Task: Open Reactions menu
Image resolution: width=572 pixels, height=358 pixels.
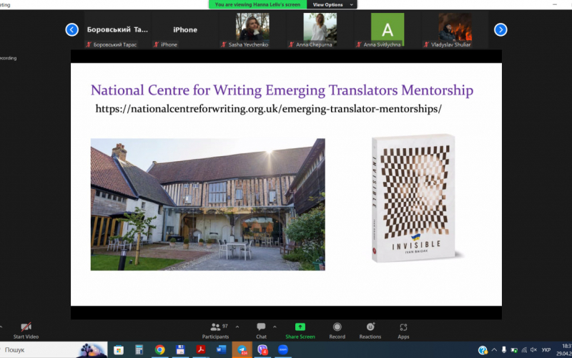Action: point(370,331)
